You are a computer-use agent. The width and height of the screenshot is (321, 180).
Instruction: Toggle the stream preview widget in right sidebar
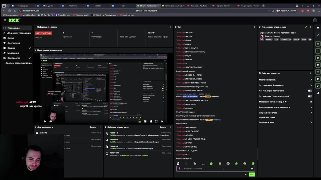[x=318, y=44]
